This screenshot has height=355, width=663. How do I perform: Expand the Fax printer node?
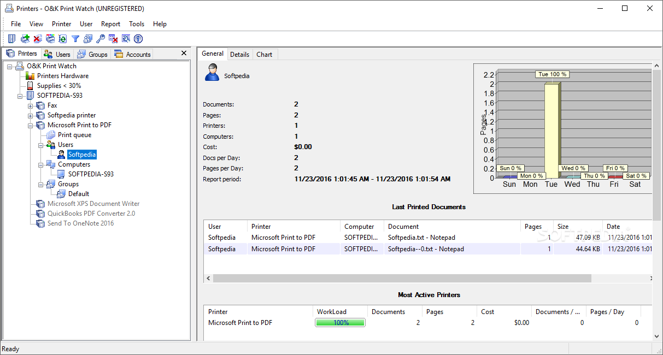(x=31, y=105)
